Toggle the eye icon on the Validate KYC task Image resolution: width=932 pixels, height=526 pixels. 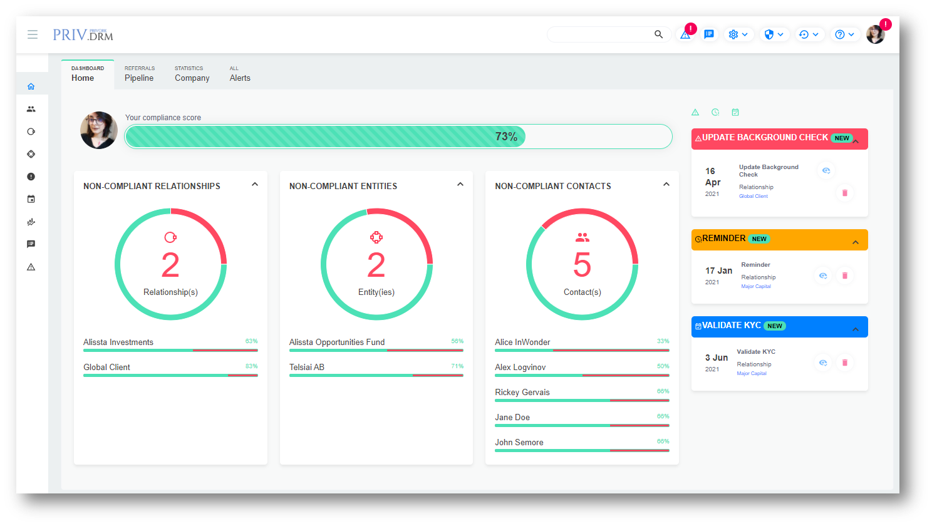[x=823, y=363]
